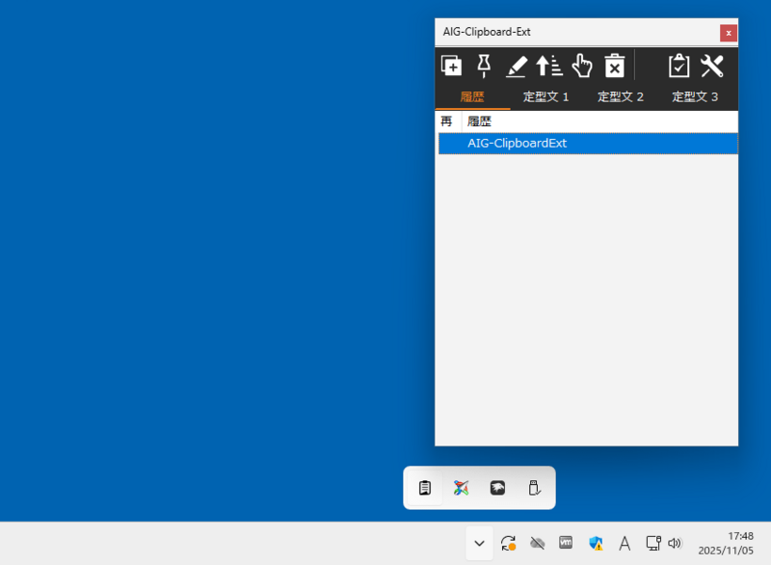Screen dimensions: 771x565
Task: Click the 再 column header
Action: (x=446, y=121)
